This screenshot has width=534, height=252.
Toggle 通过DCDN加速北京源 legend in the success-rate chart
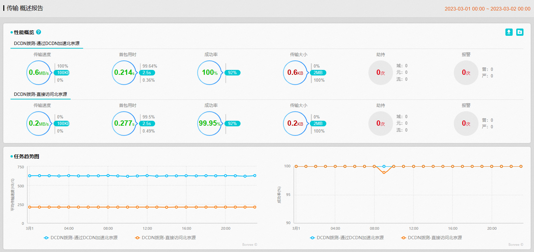click(347, 238)
